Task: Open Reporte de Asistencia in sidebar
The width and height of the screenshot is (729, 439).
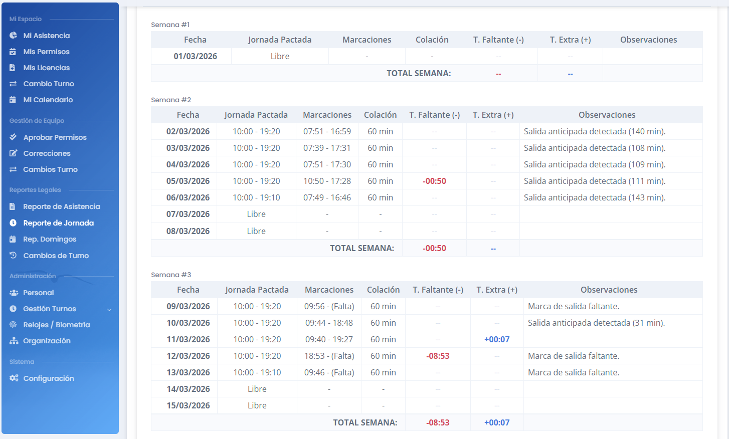Action: [x=61, y=206]
